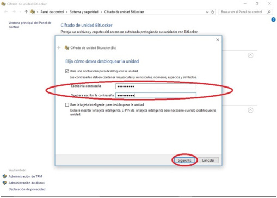Click the window title bar BitLocker icon
Screen dimensions: 277x198
(x=3, y=4)
